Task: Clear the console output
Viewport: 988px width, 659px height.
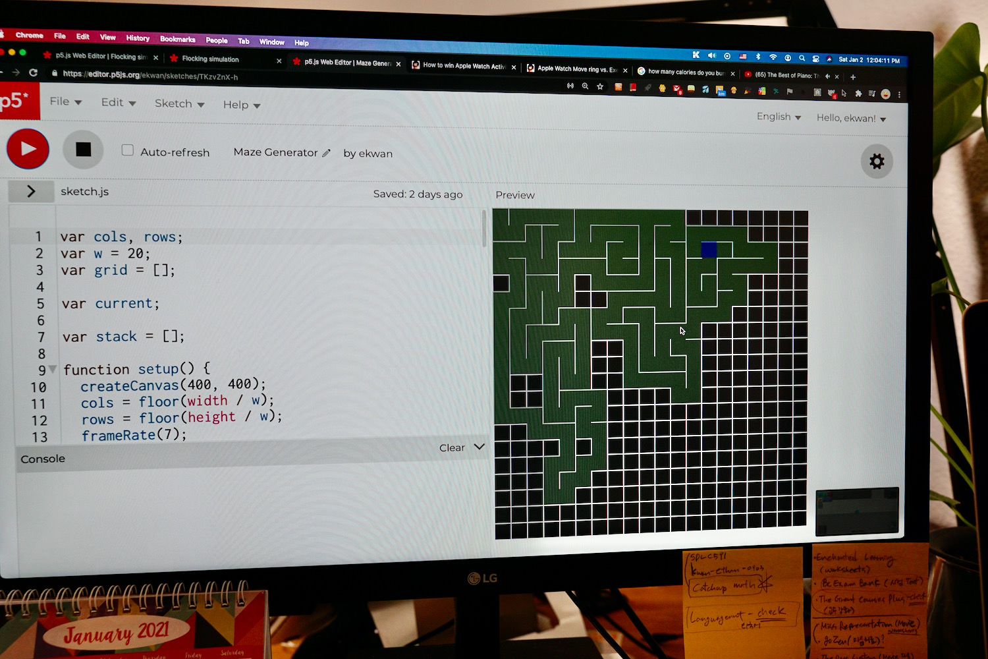Action: (x=451, y=447)
